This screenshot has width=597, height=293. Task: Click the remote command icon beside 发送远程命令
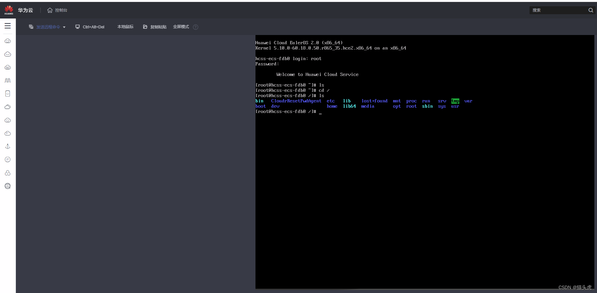coord(31,27)
